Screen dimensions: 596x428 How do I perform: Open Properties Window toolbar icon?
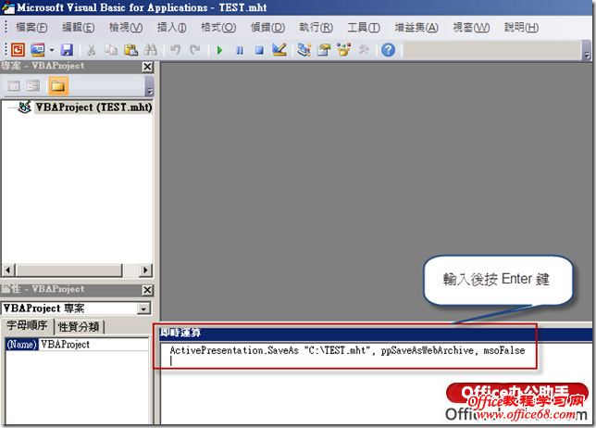[324, 50]
